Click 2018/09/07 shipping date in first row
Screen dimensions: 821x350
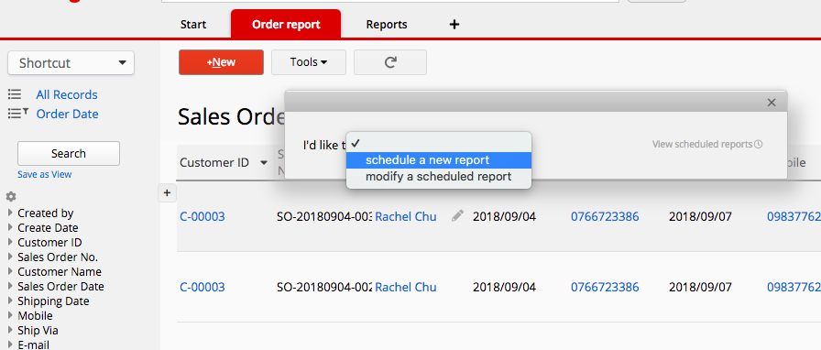coord(700,216)
